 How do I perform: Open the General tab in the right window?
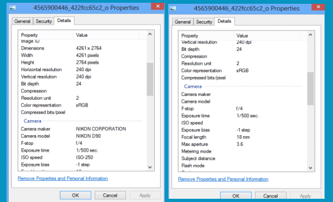tap(183, 22)
